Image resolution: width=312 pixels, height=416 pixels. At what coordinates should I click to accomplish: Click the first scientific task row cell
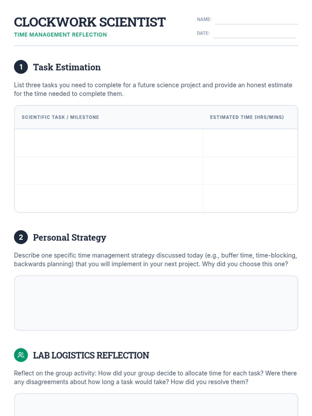[109, 143]
